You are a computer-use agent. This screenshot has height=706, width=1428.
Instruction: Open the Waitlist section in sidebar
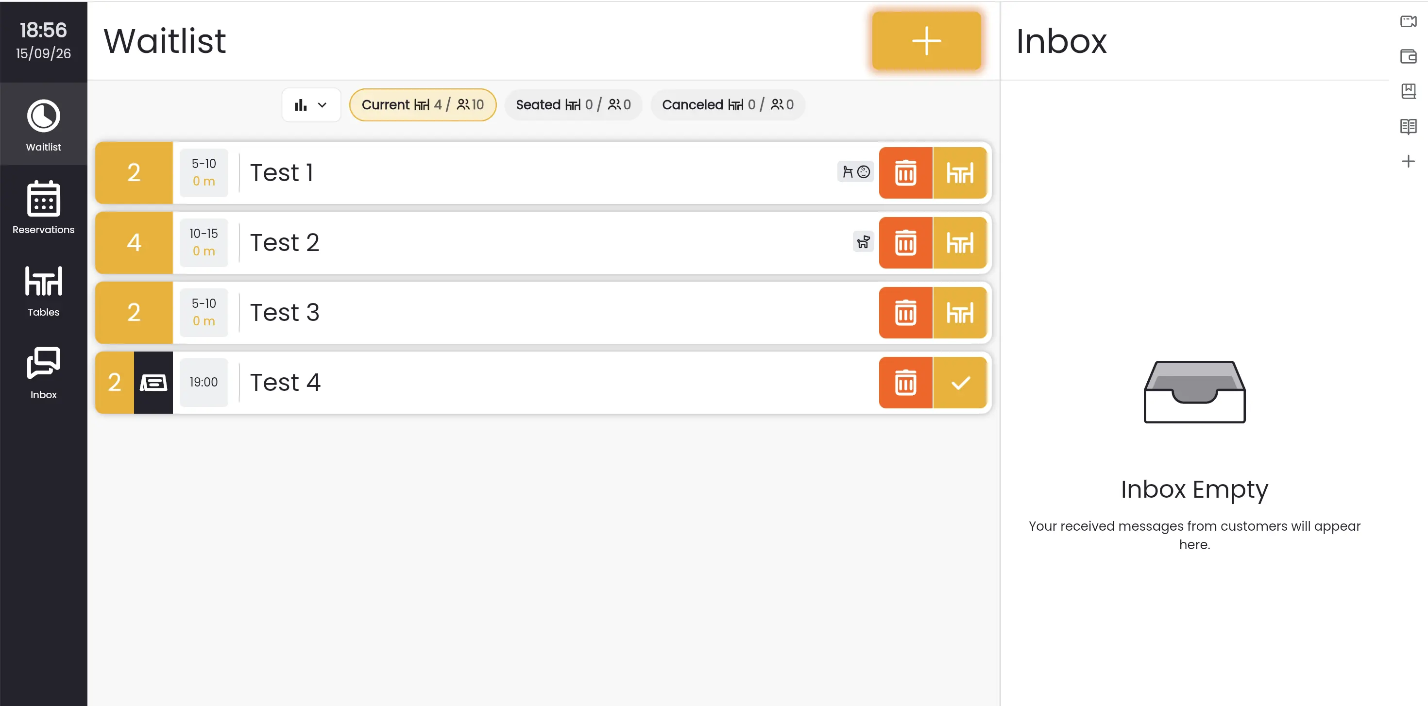[43, 125]
